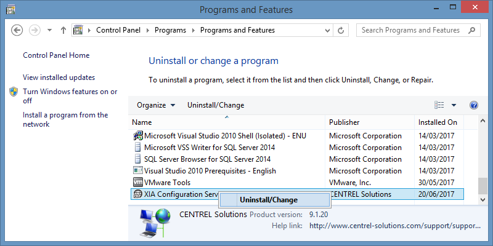The width and height of the screenshot is (493, 246).
Task: Click the refresh icon in address bar
Action: 341,30
